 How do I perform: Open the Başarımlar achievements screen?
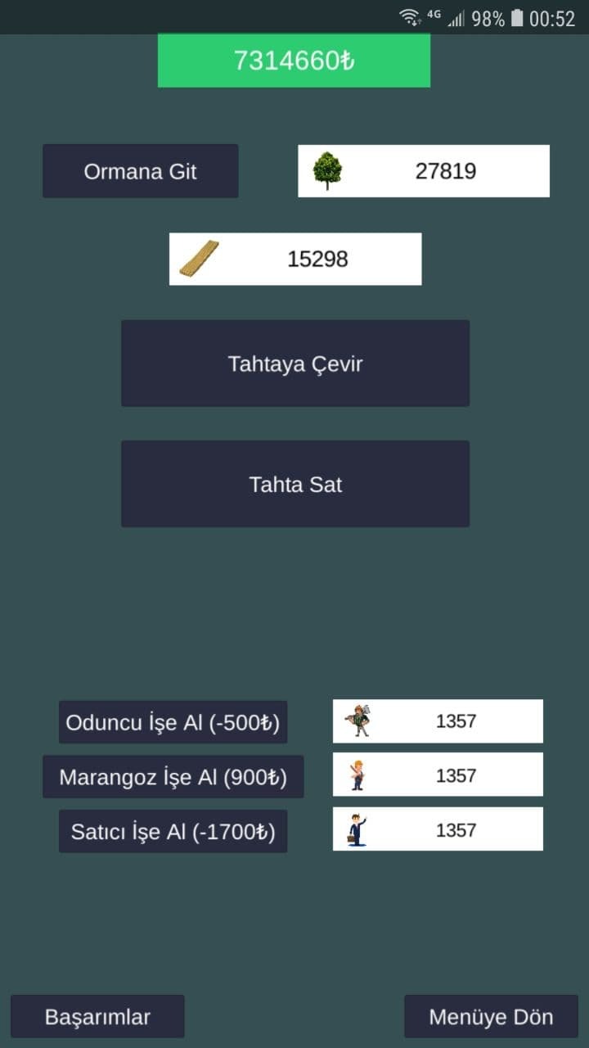pos(97,1016)
